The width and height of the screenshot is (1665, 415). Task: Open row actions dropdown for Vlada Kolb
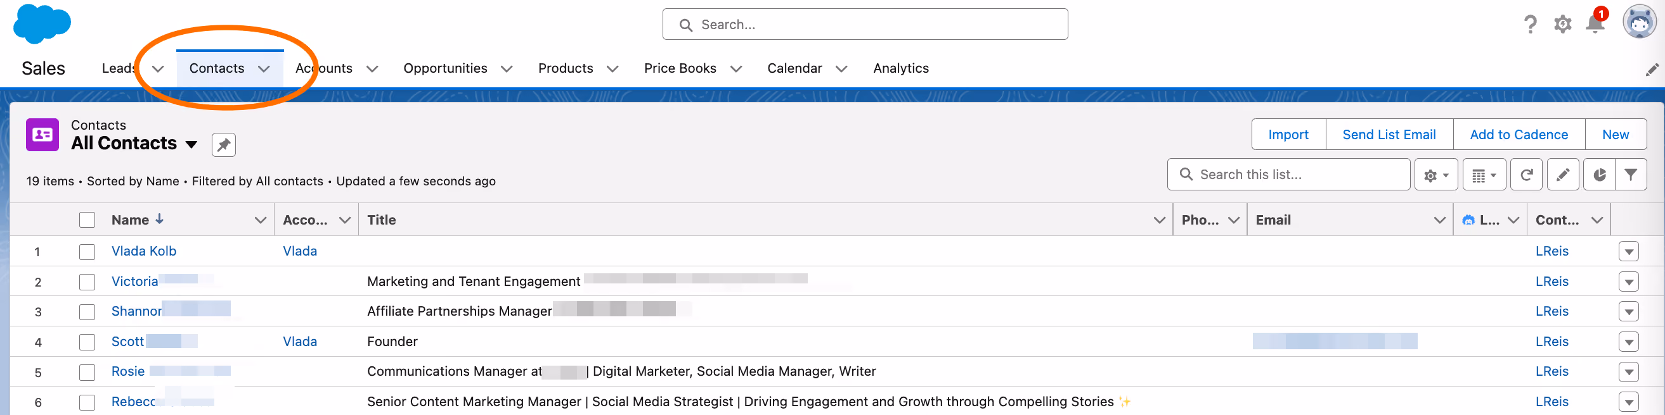1628,251
